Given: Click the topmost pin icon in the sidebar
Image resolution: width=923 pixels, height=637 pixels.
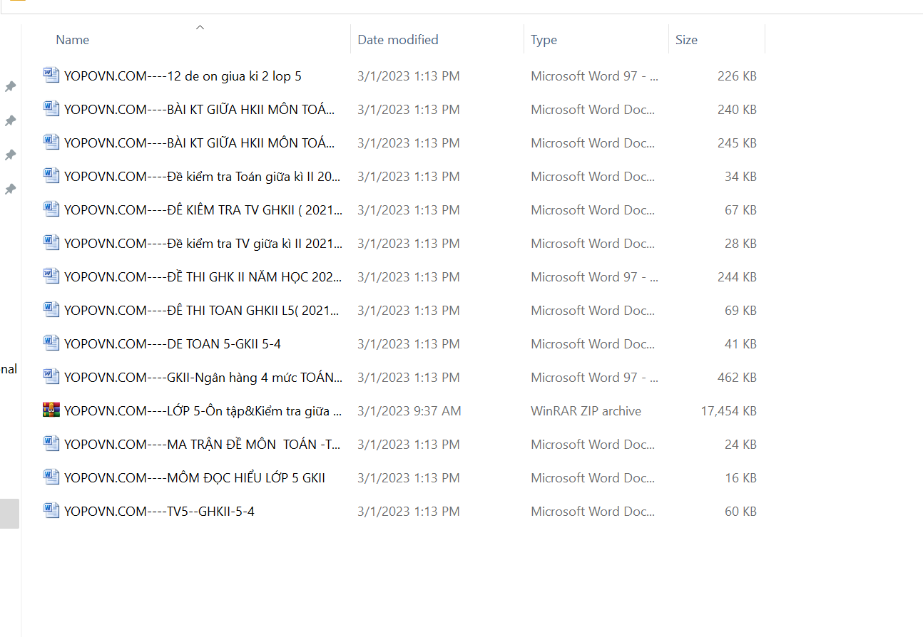Looking at the screenshot, I should (x=11, y=87).
